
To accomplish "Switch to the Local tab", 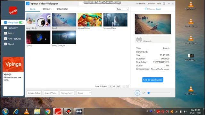I will pos(33,9).
